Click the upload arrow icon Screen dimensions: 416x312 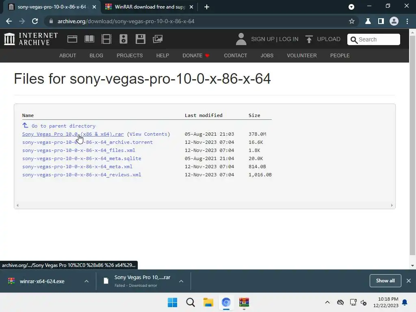coord(309,39)
